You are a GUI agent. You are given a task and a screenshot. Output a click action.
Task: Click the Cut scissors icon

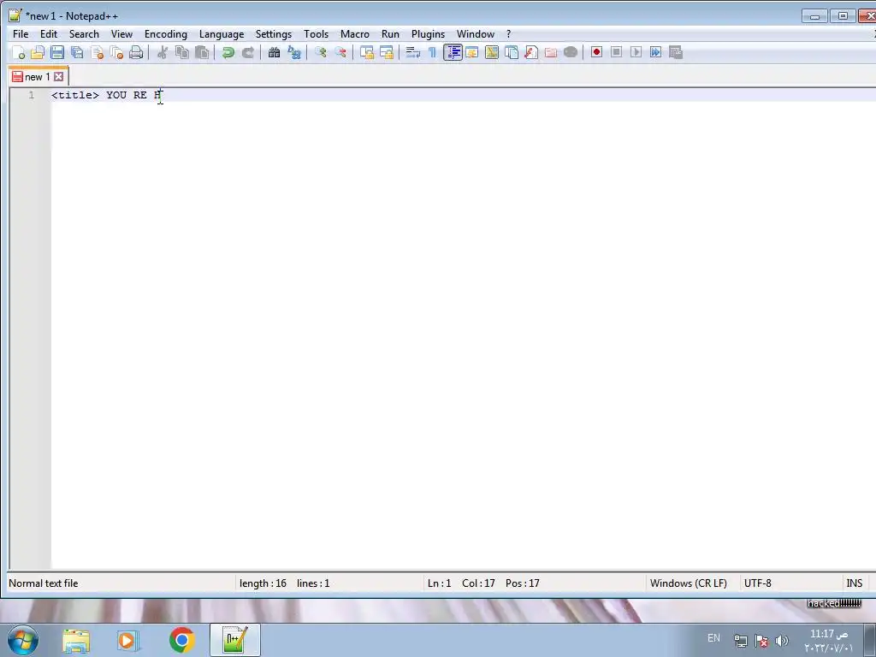tap(163, 52)
